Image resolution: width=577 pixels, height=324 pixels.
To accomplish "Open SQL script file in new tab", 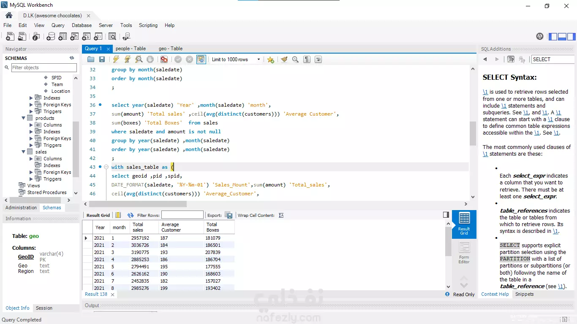I will [22, 37].
